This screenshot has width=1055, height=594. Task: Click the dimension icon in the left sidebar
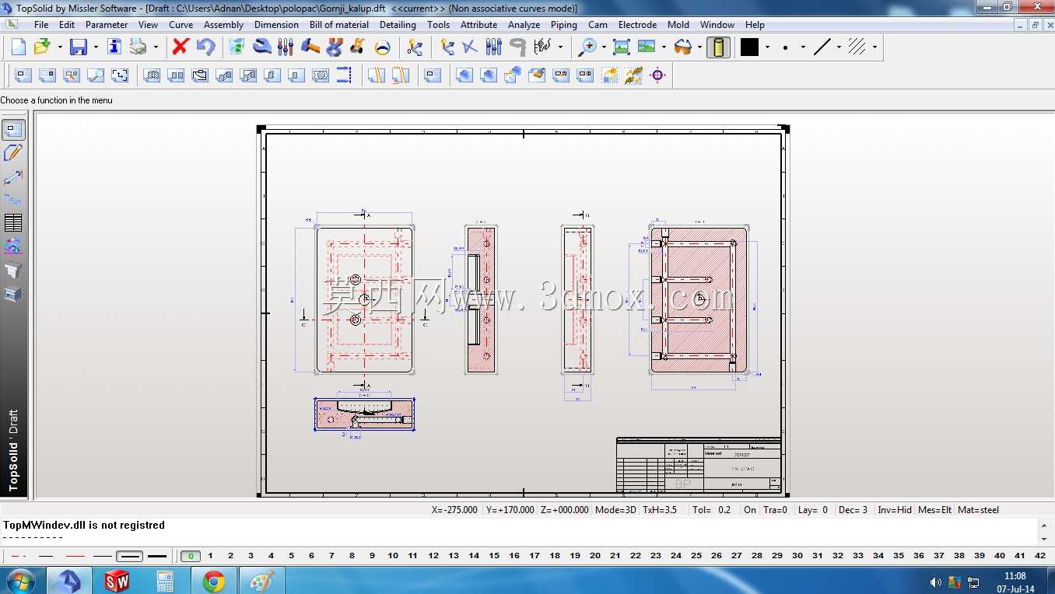coord(13,176)
